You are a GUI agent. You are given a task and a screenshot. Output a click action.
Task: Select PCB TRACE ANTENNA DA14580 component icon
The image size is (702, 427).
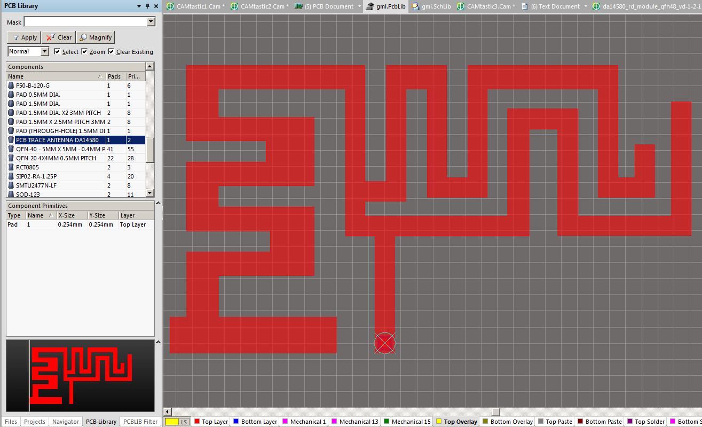tap(11, 140)
